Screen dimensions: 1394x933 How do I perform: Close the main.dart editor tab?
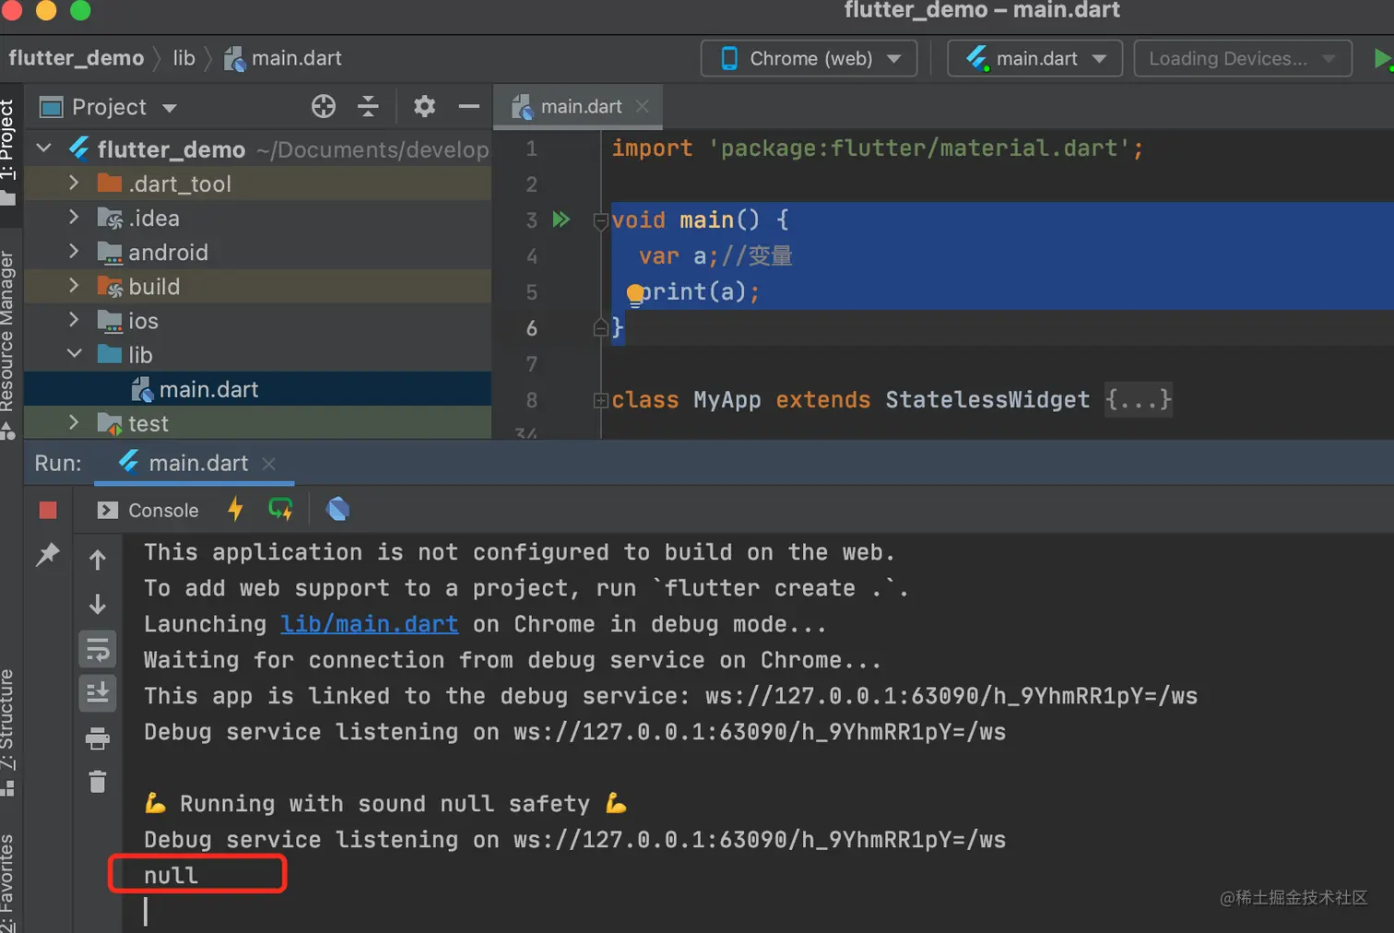click(643, 107)
